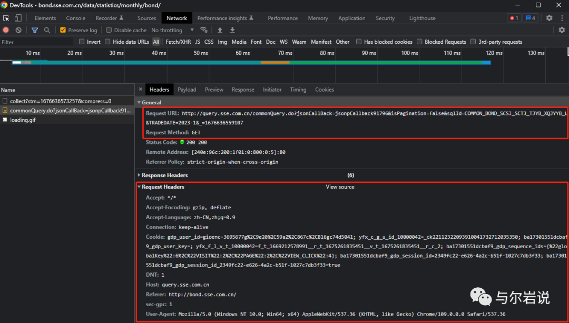Open the request Cookies tab

click(325, 89)
